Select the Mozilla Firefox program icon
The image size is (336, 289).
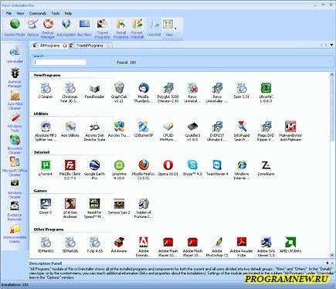pyautogui.click(x=144, y=170)
